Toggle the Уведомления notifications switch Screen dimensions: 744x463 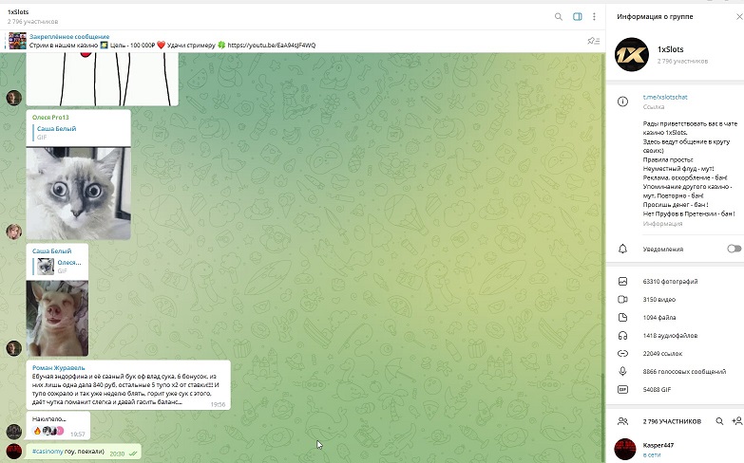[734, 249]
